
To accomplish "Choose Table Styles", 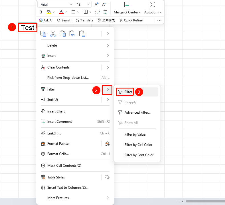I will pos(56,177).
